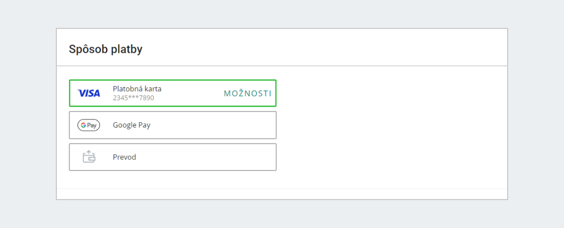Click the masked card number 2345***7890
Viewport: 564px width, 228px height.
coord(133,98)
